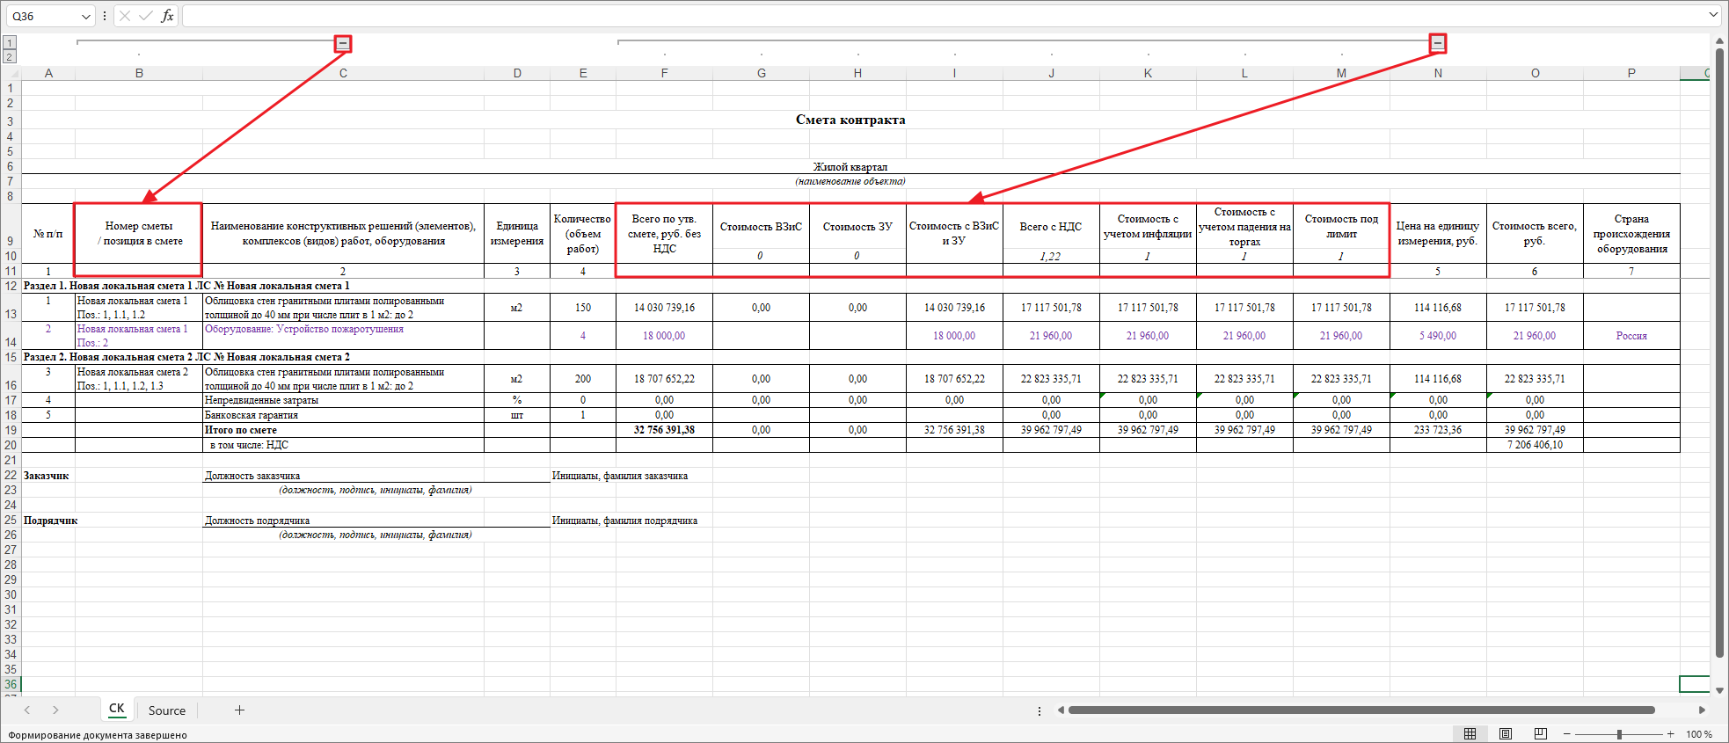Select Normal view icon in status bar

point(1470,733)
